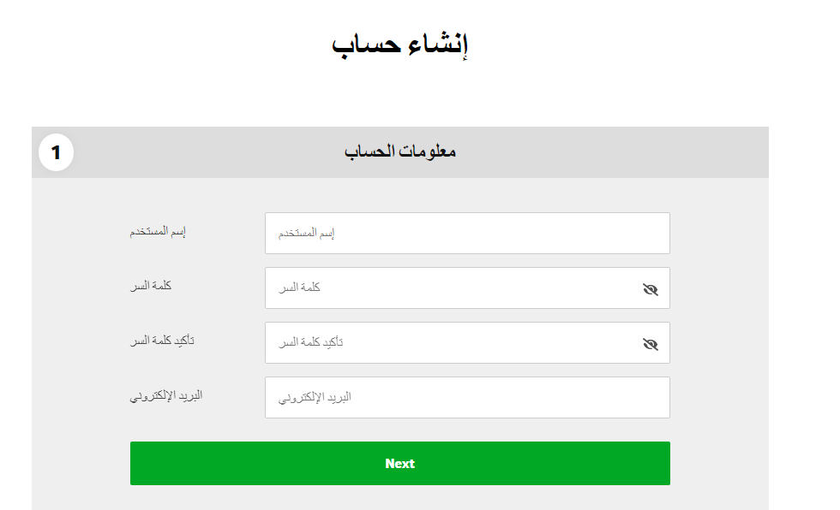The width and height of the screenshot is (840, 510).
Task: Click the إسم المستخدم input field
Action: pyautogui.click(x=467, y=233)
